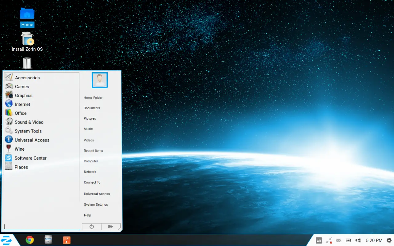Click the power shutdown button
394x246 pixels.
pyautogui.click(x=91, y=227)
